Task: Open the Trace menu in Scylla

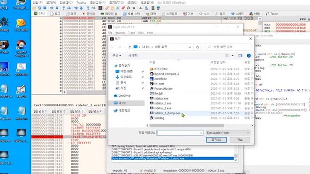Action: point(131,33)
